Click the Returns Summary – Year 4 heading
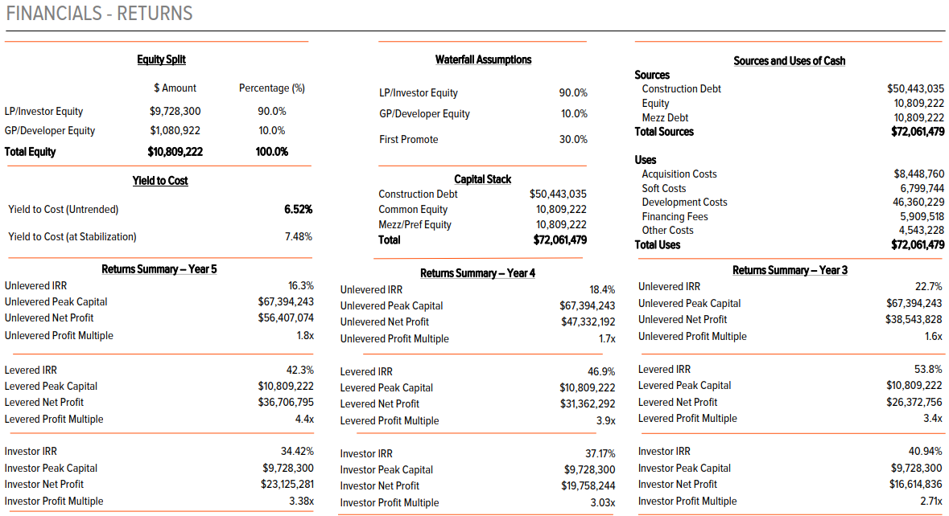This screenshot has height=516, width=949. coord(477,273)
